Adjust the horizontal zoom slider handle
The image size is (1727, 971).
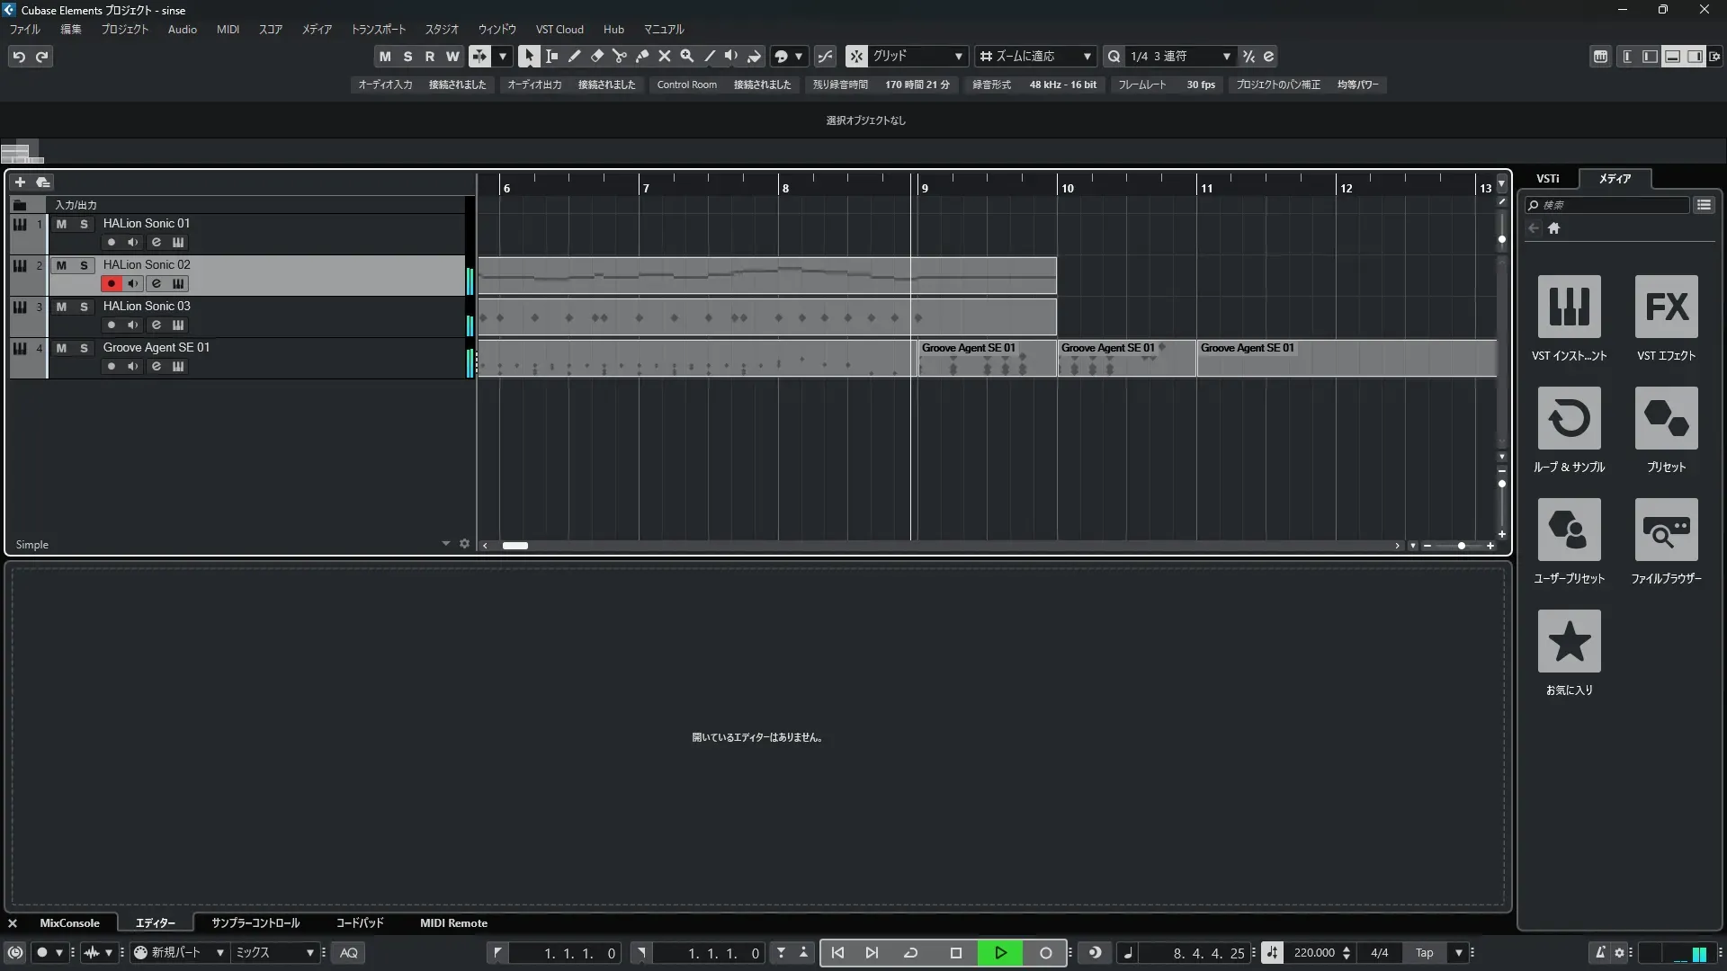click(1462, 546)
